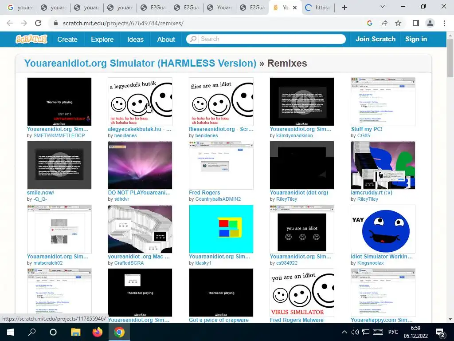Open Cortana circle on taskbar

(53, 332)
